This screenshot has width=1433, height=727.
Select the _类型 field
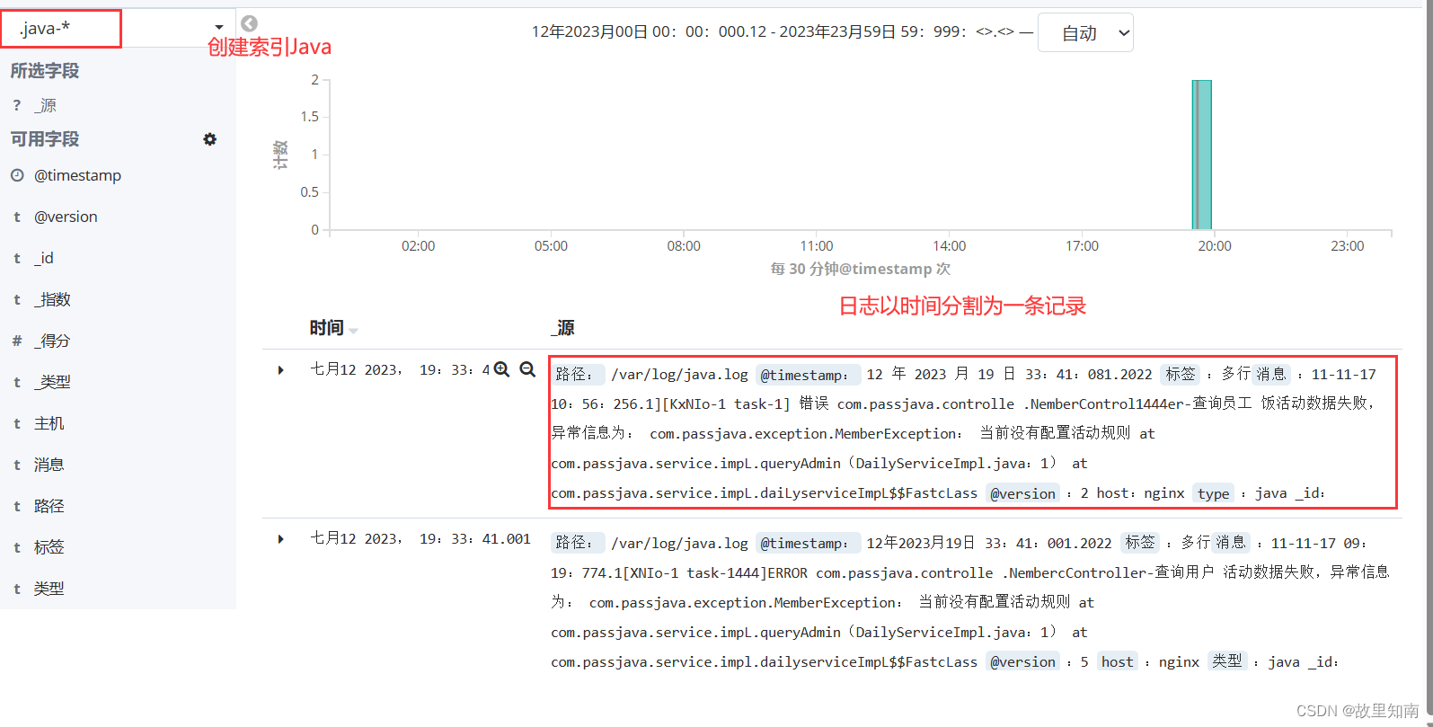[x=52, y=382]
